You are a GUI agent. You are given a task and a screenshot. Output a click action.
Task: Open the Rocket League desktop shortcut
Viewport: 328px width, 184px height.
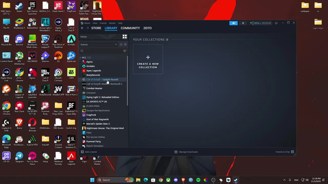45,42
